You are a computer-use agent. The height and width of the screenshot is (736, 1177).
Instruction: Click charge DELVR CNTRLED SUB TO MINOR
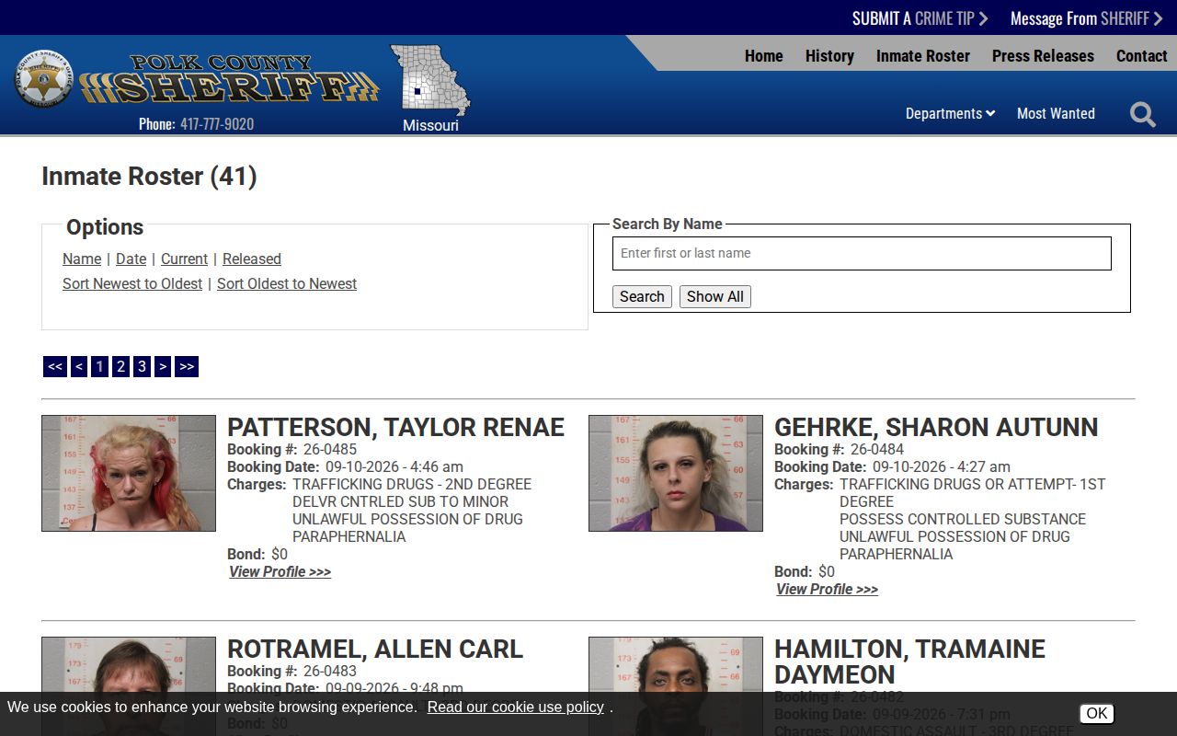(x=400, y=502)
